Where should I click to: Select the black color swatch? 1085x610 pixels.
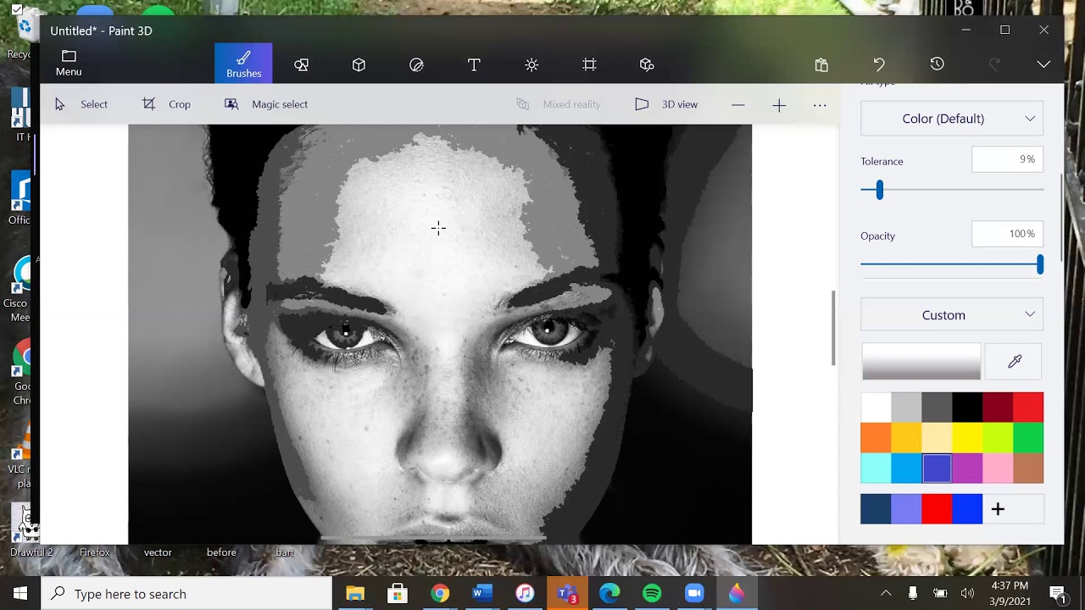(967, 408)
